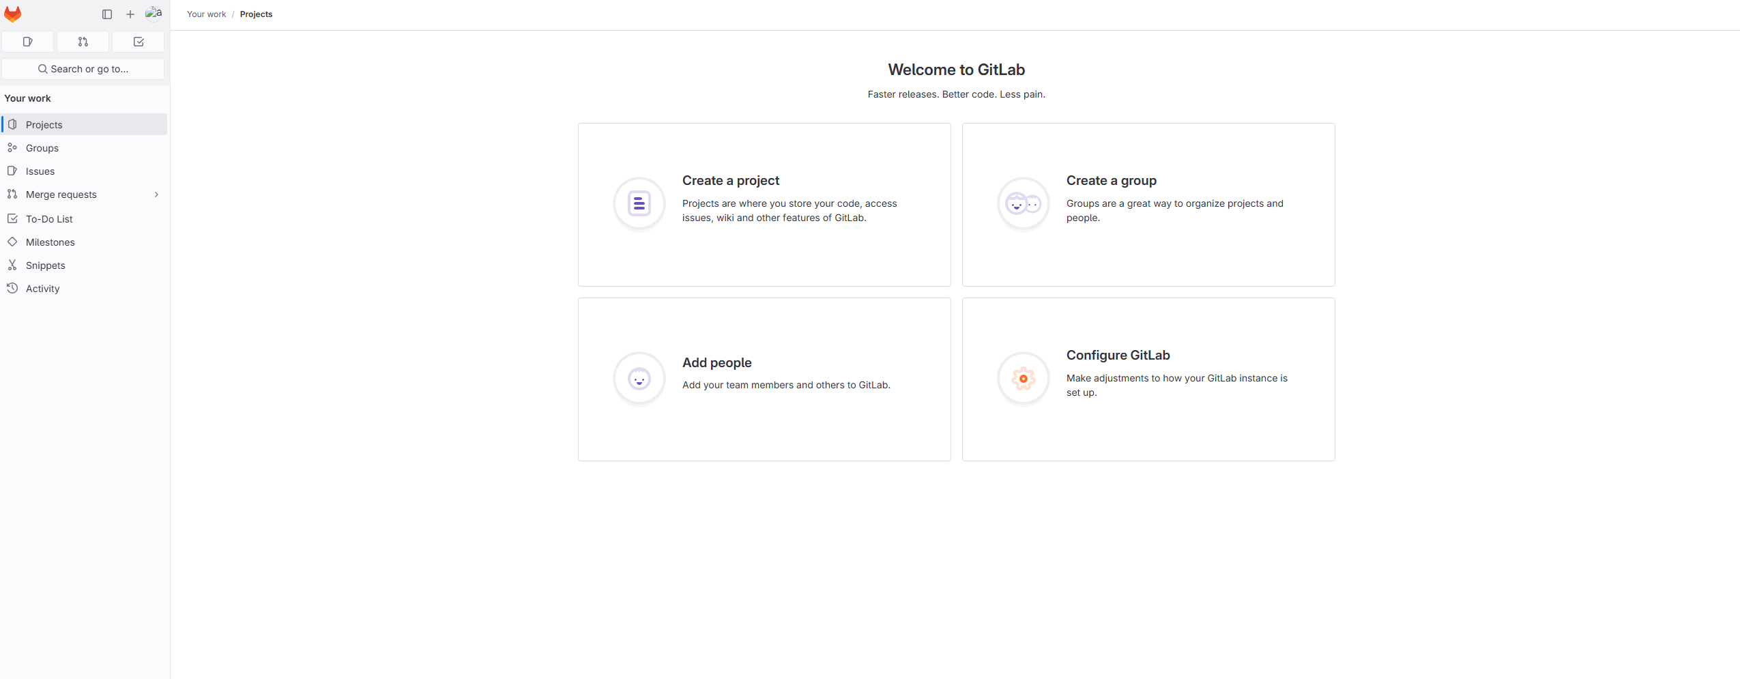This screenshot has height=679, width=1740.
Task: Select Groups in the sidebar
Action: 85,147
